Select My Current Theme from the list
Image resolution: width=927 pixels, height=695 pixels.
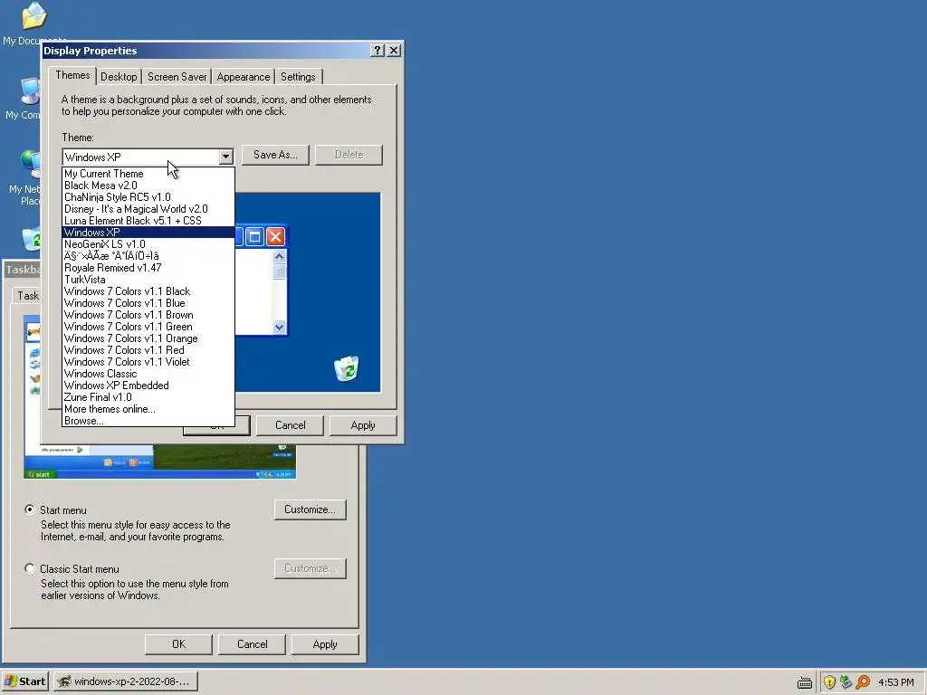pyautogui.click(x=148, y=174)
